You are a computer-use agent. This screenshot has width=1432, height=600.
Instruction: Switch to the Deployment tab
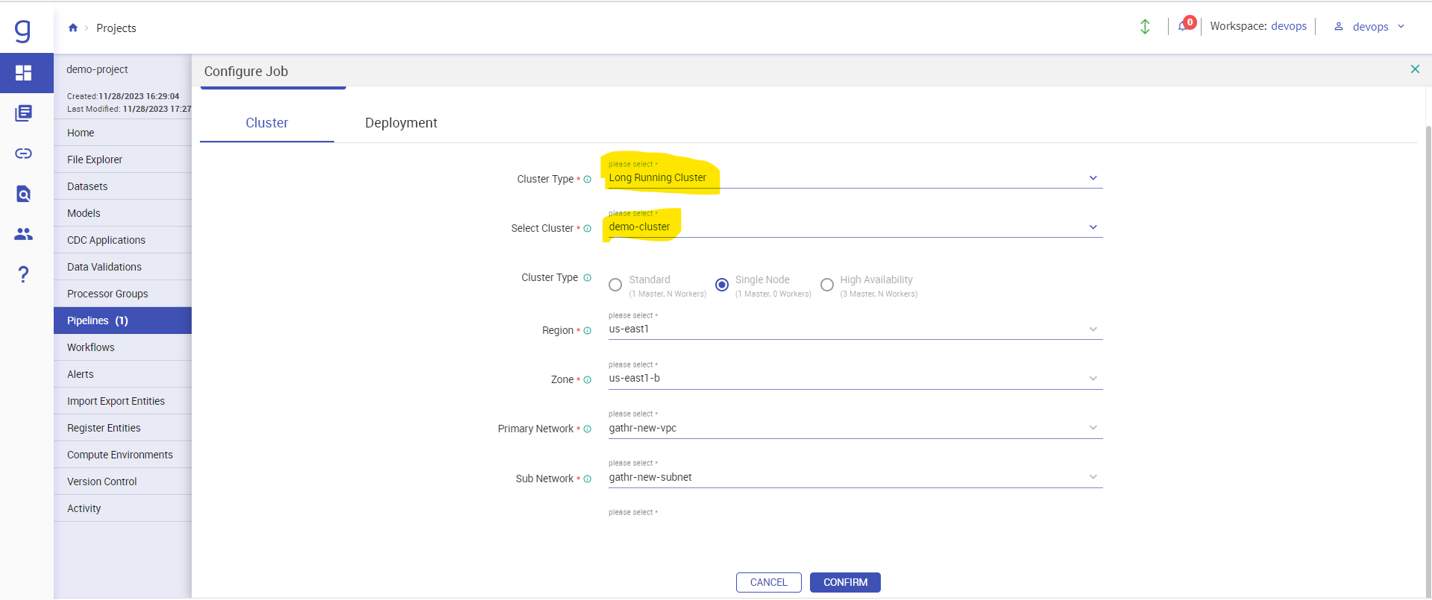(x=401, y=123)
